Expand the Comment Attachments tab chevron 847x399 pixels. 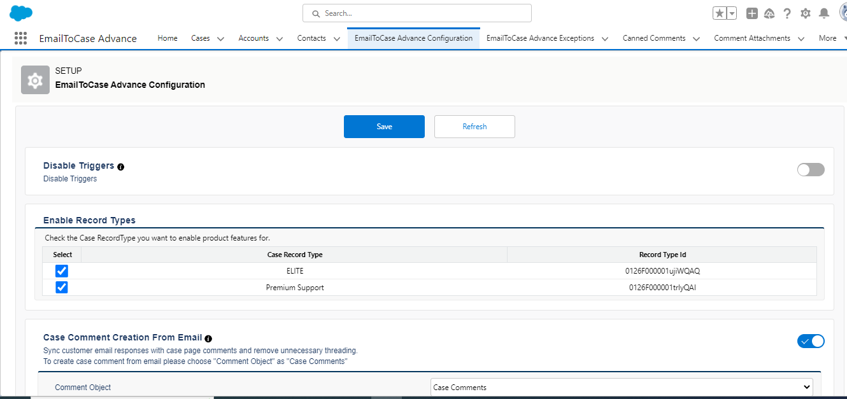coord(801,39)
